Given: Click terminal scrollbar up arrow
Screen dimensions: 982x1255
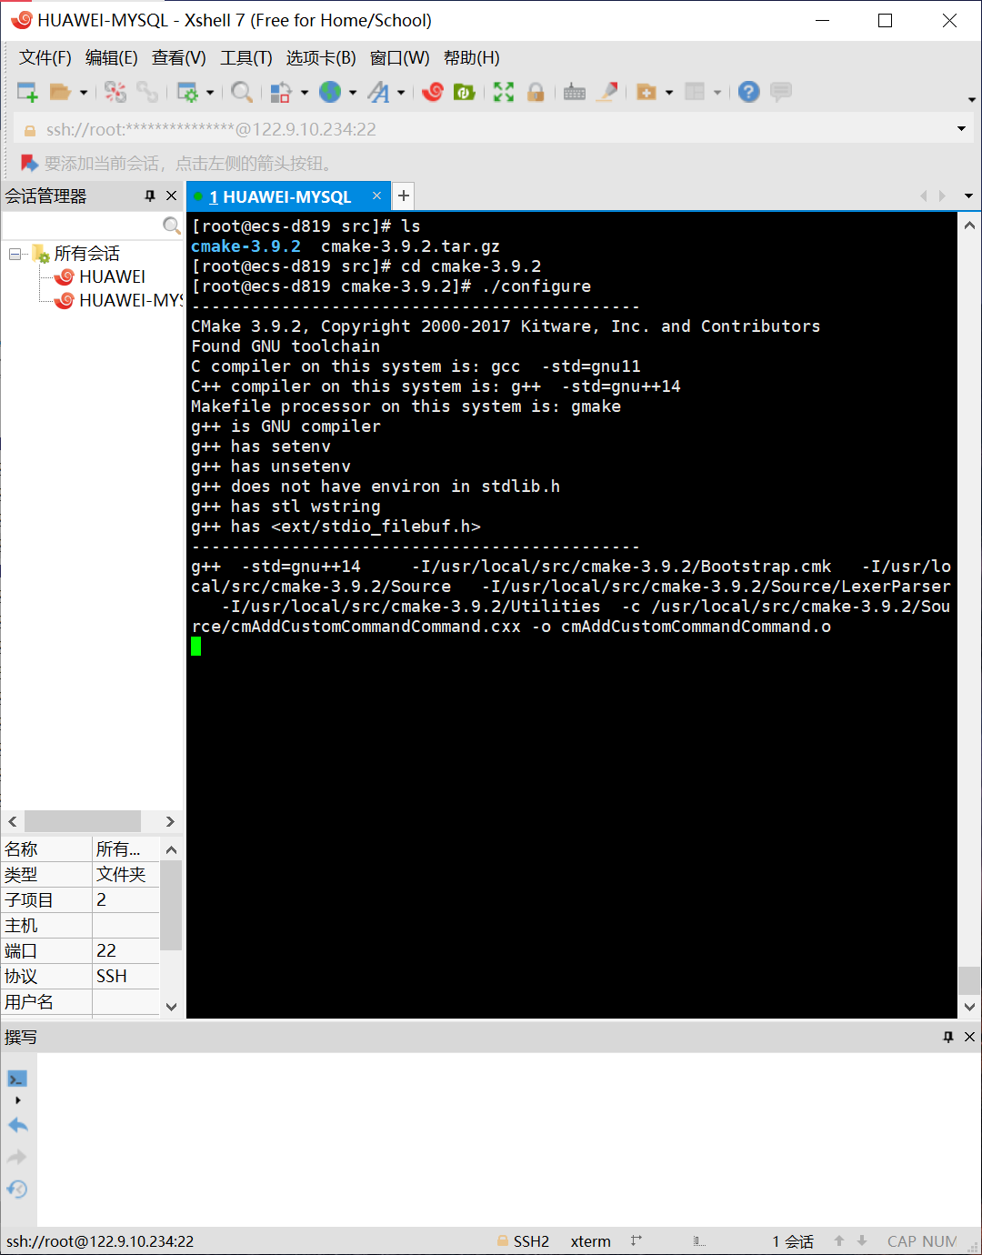Looking at the screenshot, I should [x=970, y=226].
